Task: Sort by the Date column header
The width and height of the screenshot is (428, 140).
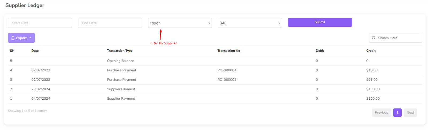Action: (35, 51)
